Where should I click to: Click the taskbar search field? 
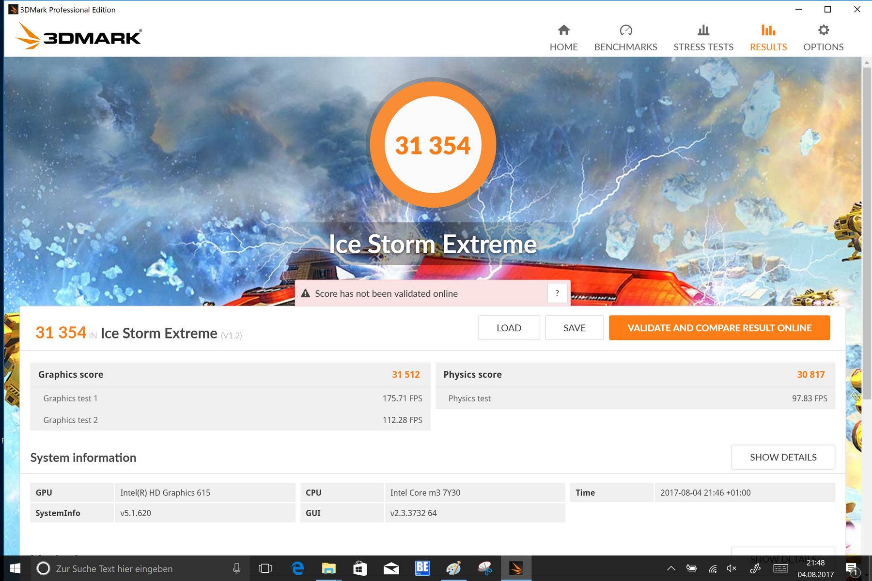140,568
